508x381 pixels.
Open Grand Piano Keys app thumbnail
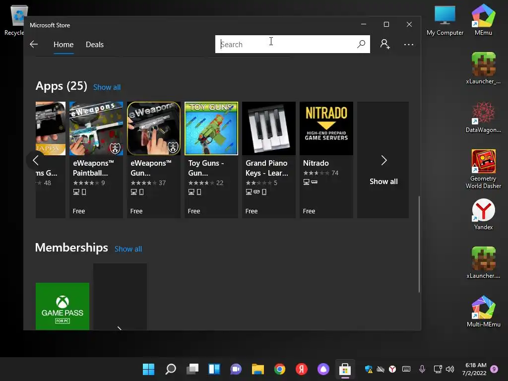(269, 128)
